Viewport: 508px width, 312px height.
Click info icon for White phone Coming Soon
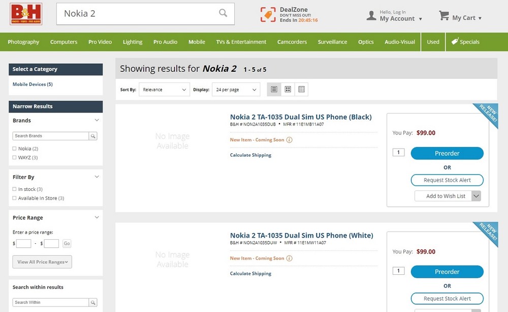(290, 259)
